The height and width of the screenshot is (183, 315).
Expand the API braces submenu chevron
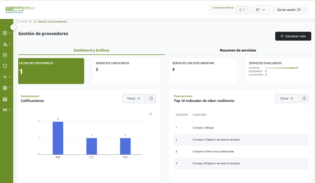[x=10, y=110]
